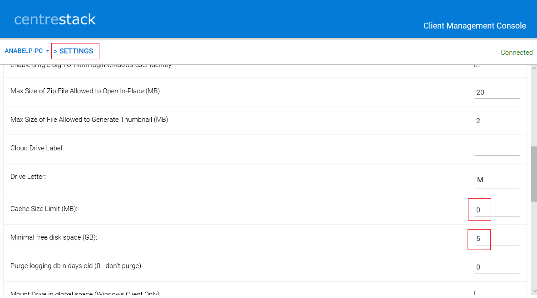This screenshot has height=298, width=537.
Task: Click the Cache Size Limit (MB) label
Action: 44,209
